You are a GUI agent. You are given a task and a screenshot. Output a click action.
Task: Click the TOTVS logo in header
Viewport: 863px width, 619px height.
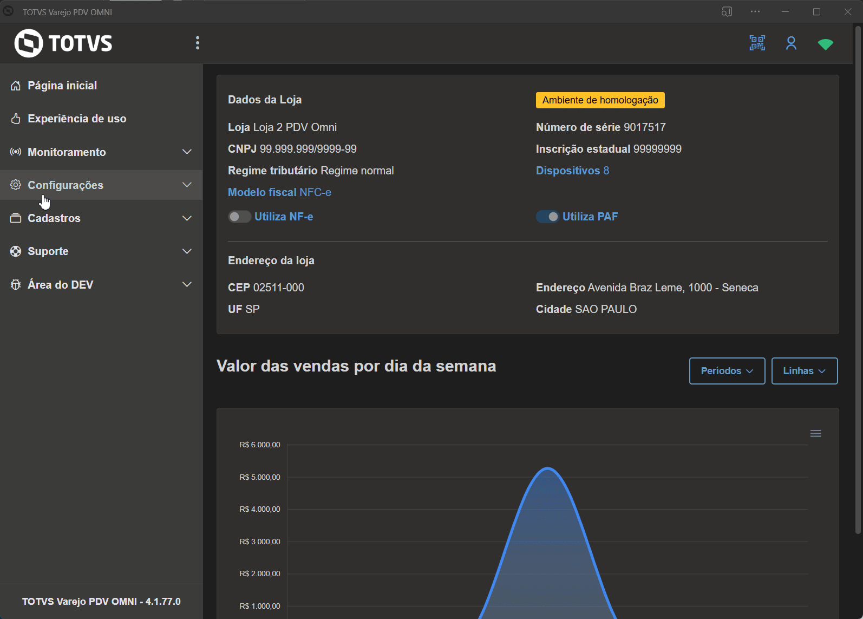(x=63, y=43)
